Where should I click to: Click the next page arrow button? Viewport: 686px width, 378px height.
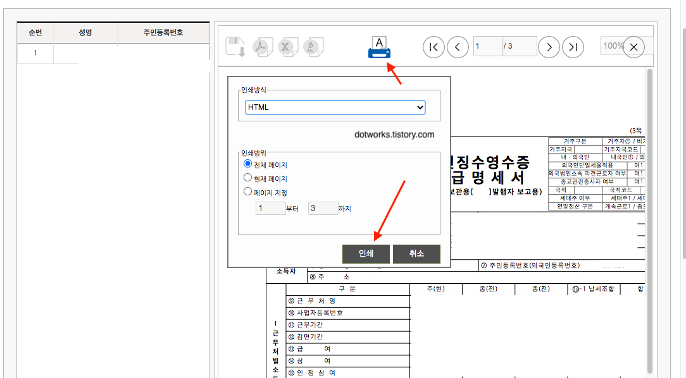[x=549, y=47]
